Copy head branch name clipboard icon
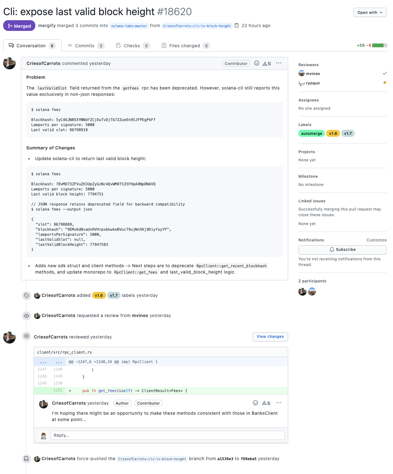This screenshot has width=393, height=474. coord(237,25)
